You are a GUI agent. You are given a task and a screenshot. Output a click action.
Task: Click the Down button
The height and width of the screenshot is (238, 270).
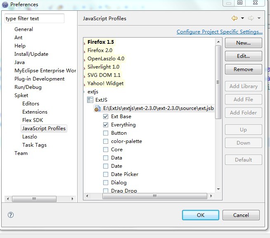coord(243,143)
